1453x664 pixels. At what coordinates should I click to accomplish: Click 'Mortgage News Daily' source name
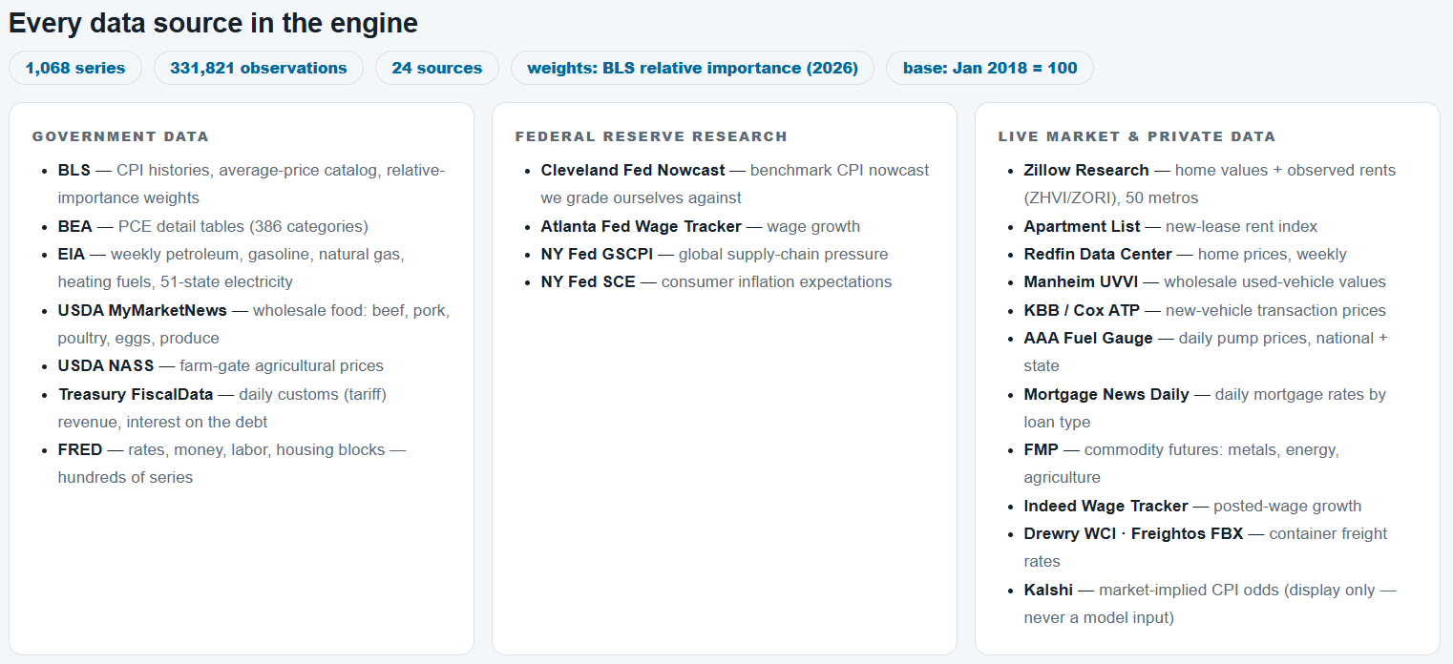point(1106,394)
